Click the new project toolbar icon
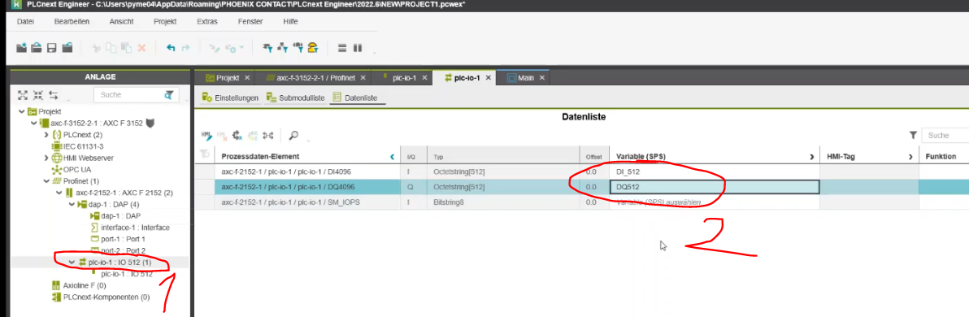 coord(22,48)
